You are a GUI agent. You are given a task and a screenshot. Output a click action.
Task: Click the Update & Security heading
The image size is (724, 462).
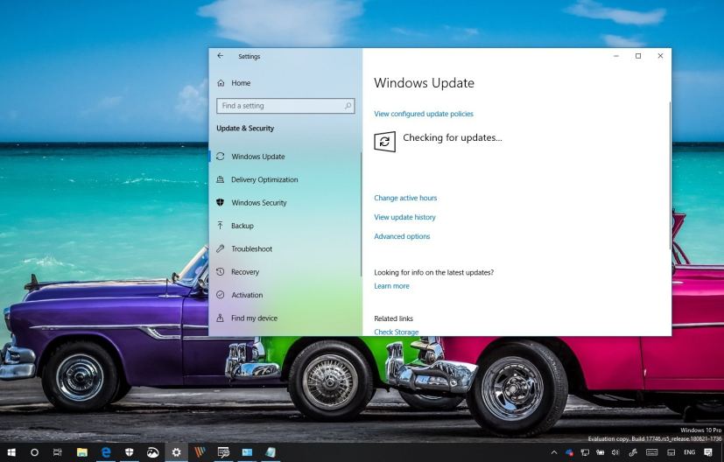245,129
